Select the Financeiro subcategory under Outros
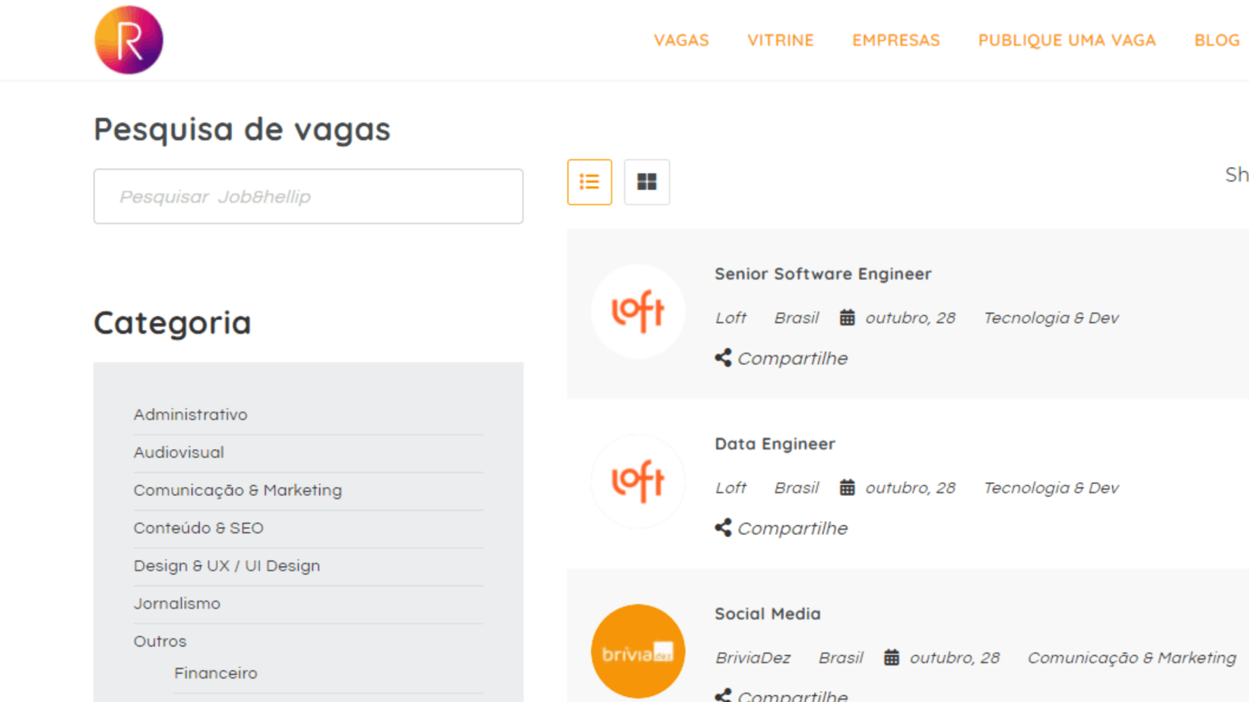 (x=216, y=674)
